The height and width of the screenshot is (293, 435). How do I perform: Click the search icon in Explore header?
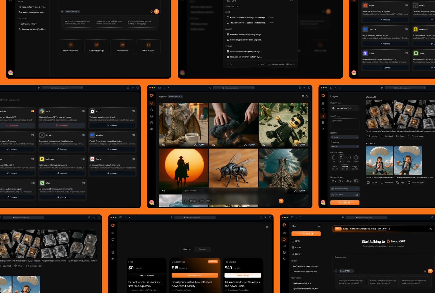point(307,97)
